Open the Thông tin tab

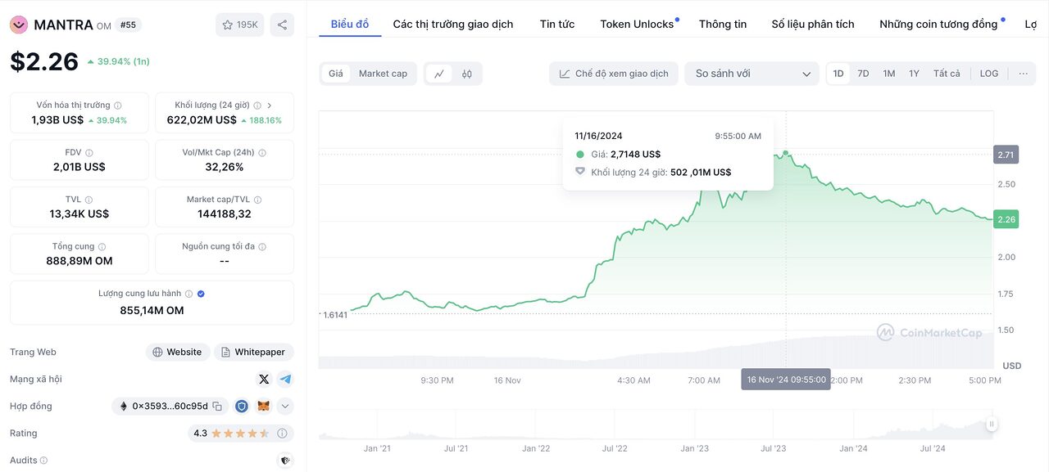[x=723, y=25]
